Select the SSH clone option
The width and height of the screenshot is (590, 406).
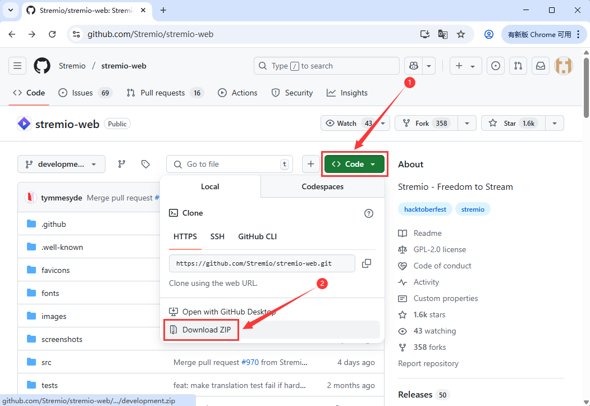pyautogui.click(x=217, y=236)
